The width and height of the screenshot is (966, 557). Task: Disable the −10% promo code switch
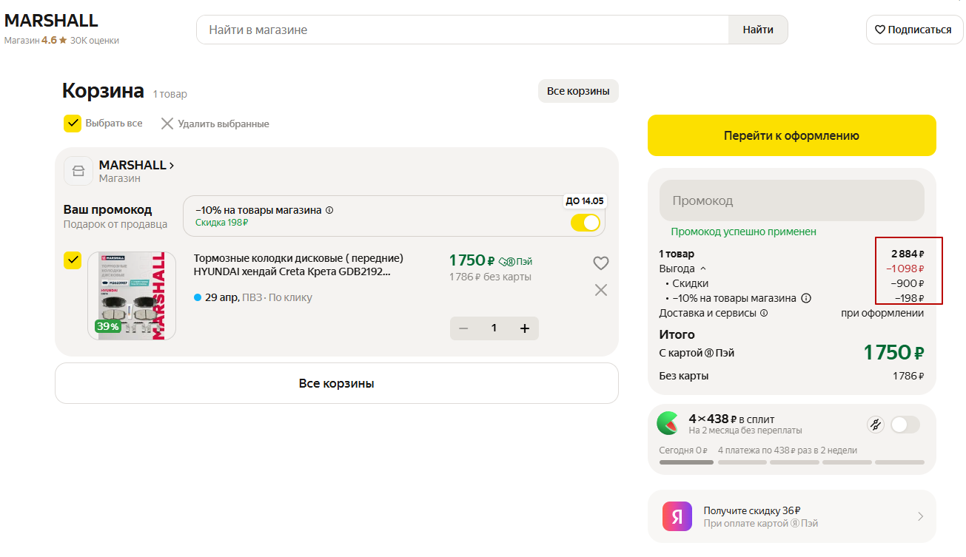(586, 223)
